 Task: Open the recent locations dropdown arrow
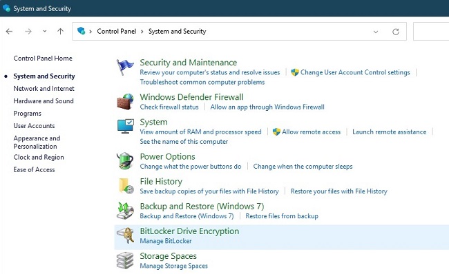click(x=45, y=32)
